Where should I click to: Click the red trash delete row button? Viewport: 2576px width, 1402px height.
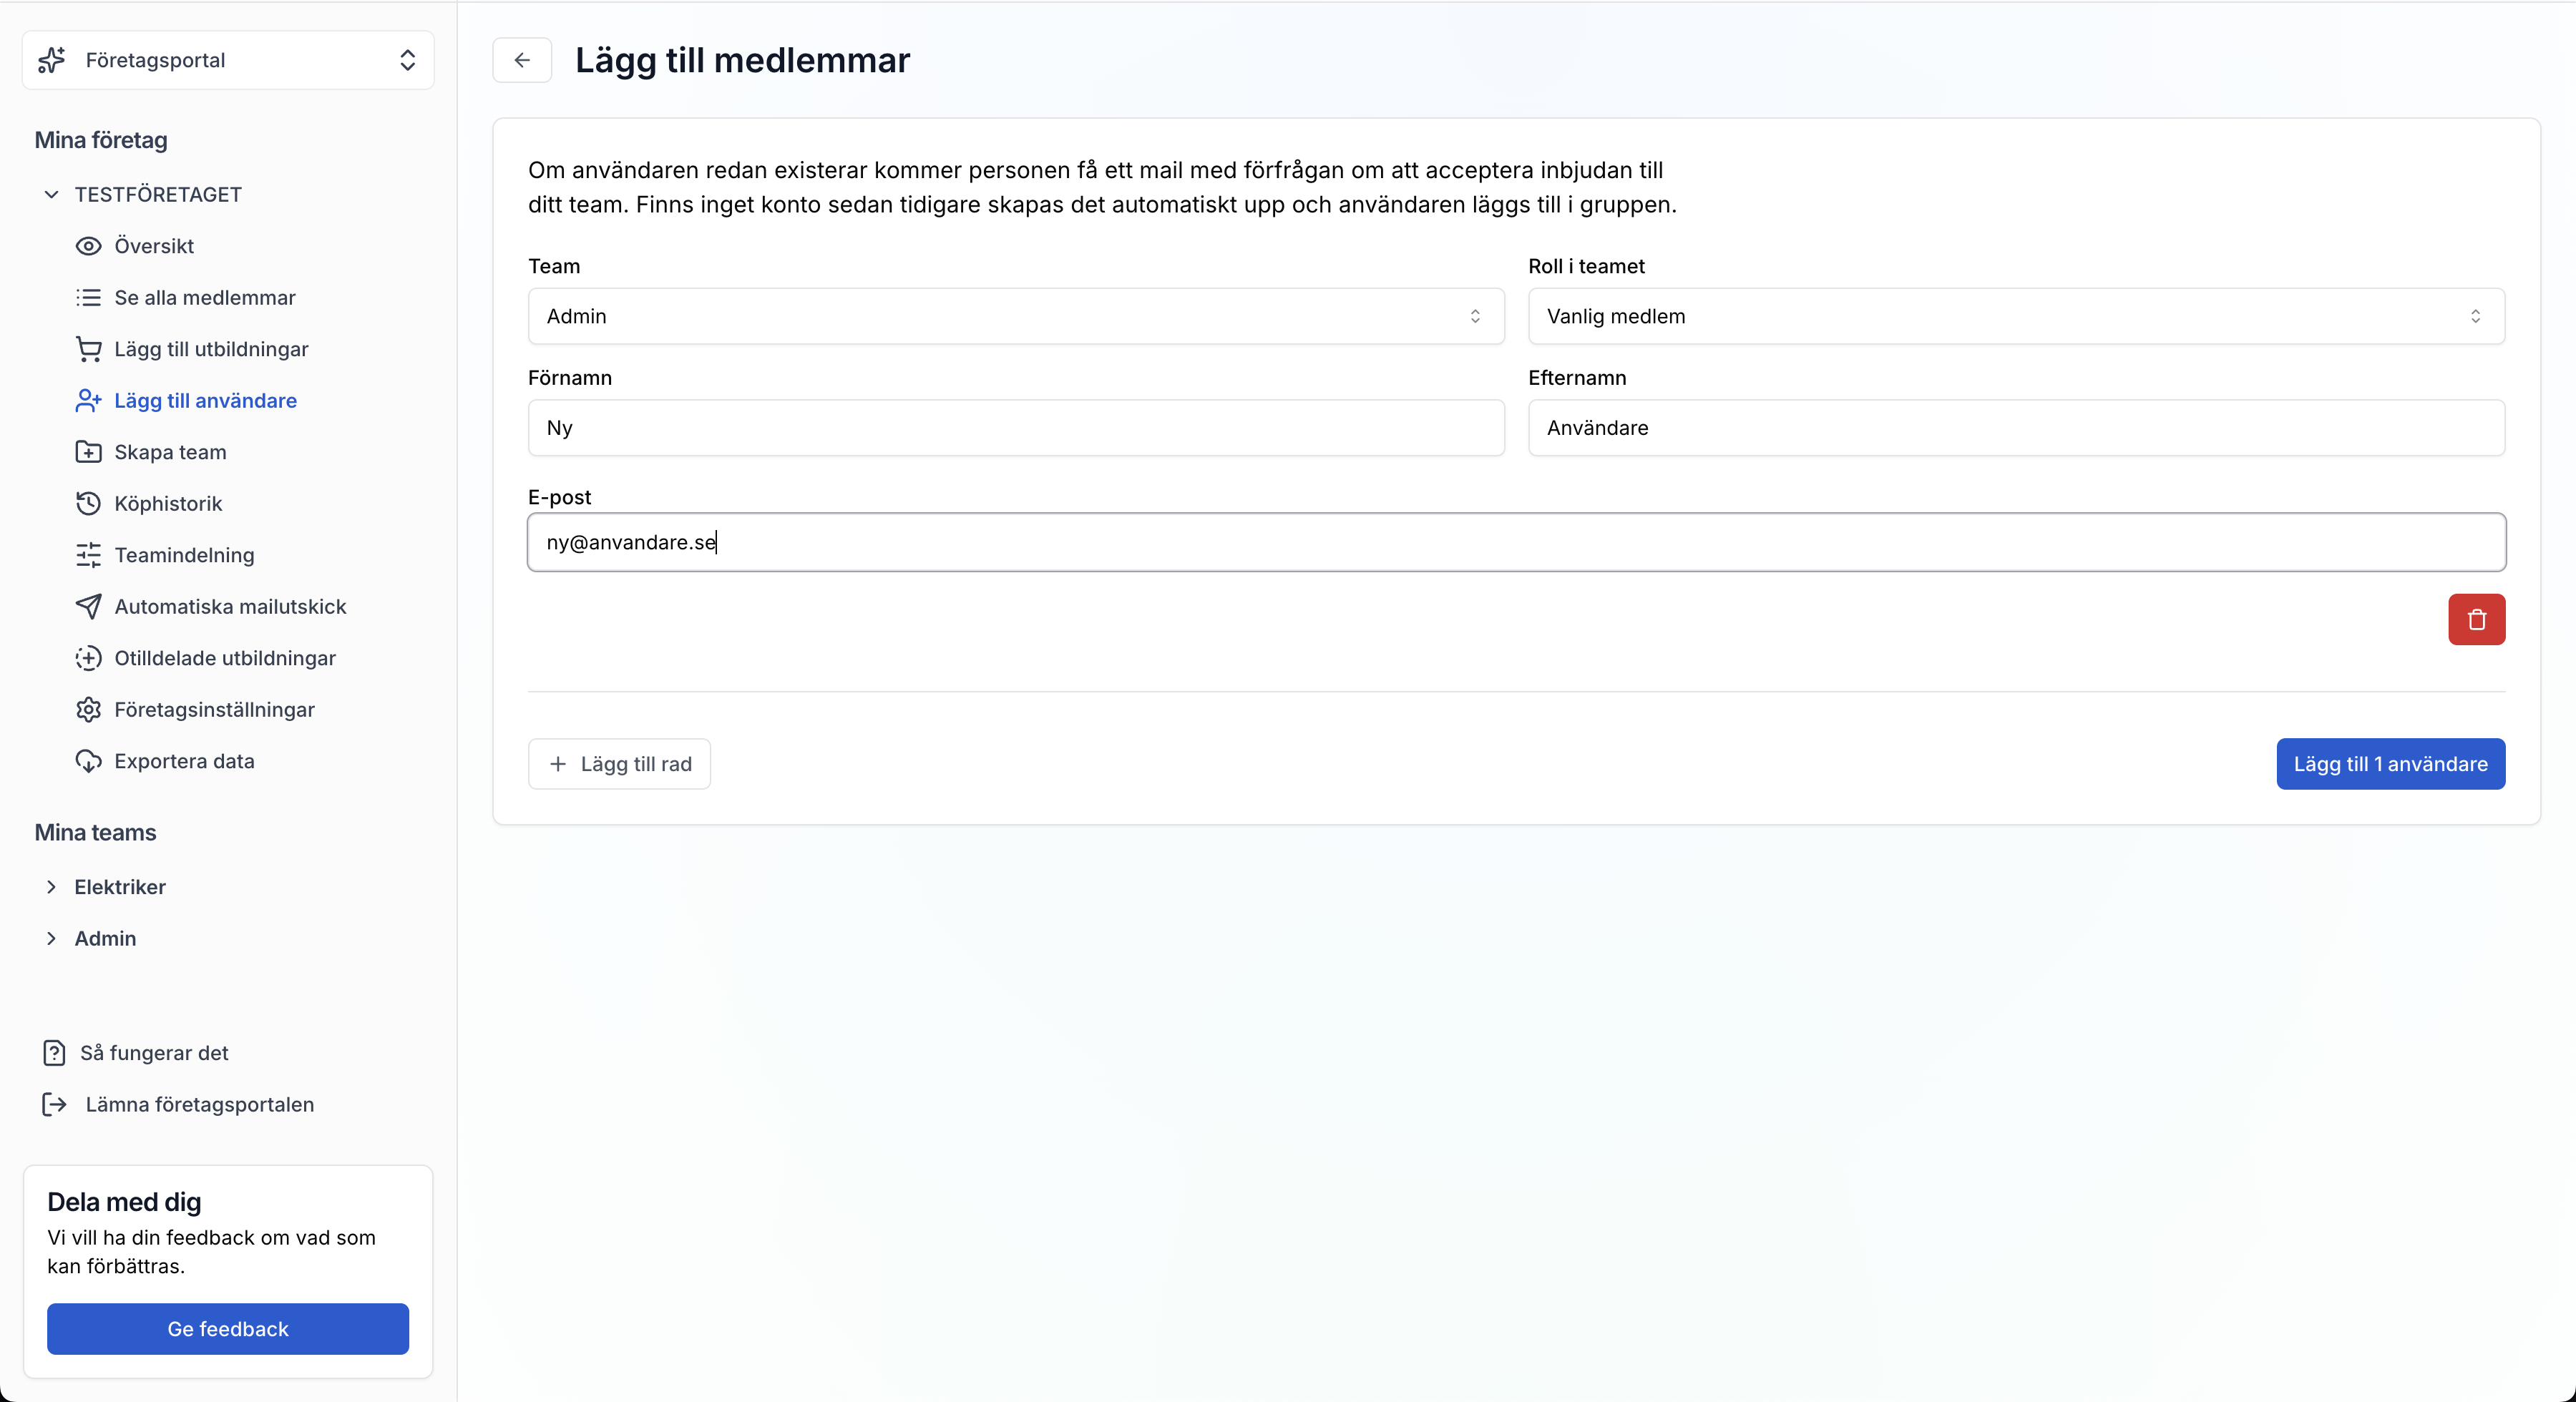pyautogui.click(x=2476, y=620)
